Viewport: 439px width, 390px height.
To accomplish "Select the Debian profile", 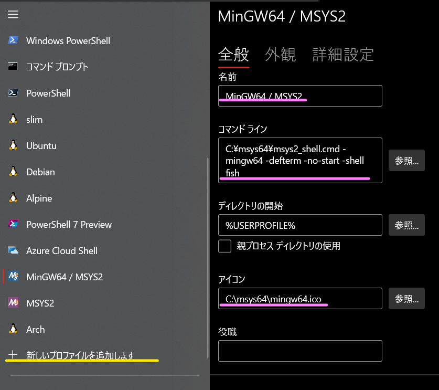I will [105, 172].
